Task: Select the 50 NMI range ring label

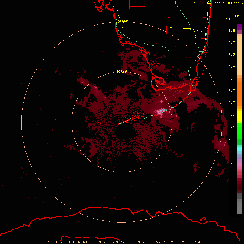Action: coord(122,72)
